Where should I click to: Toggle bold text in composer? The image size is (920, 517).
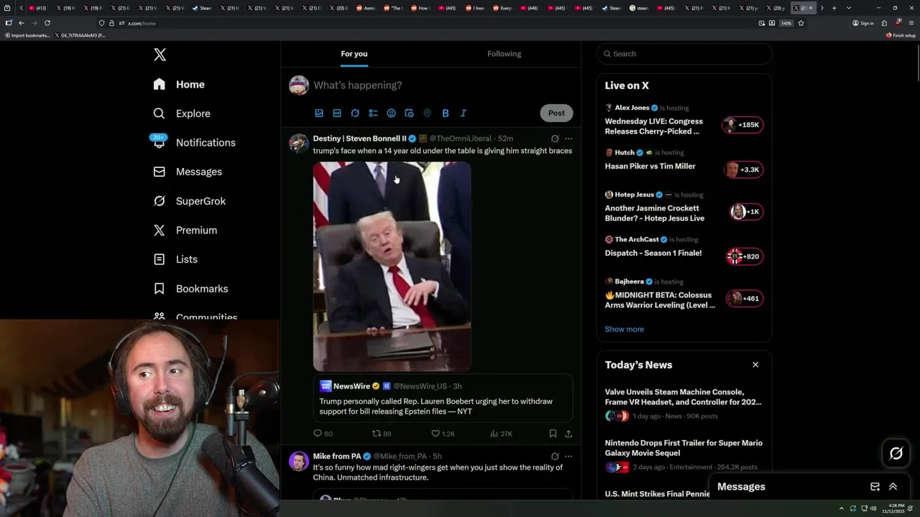pyautogui.click(x=445, y=113)
